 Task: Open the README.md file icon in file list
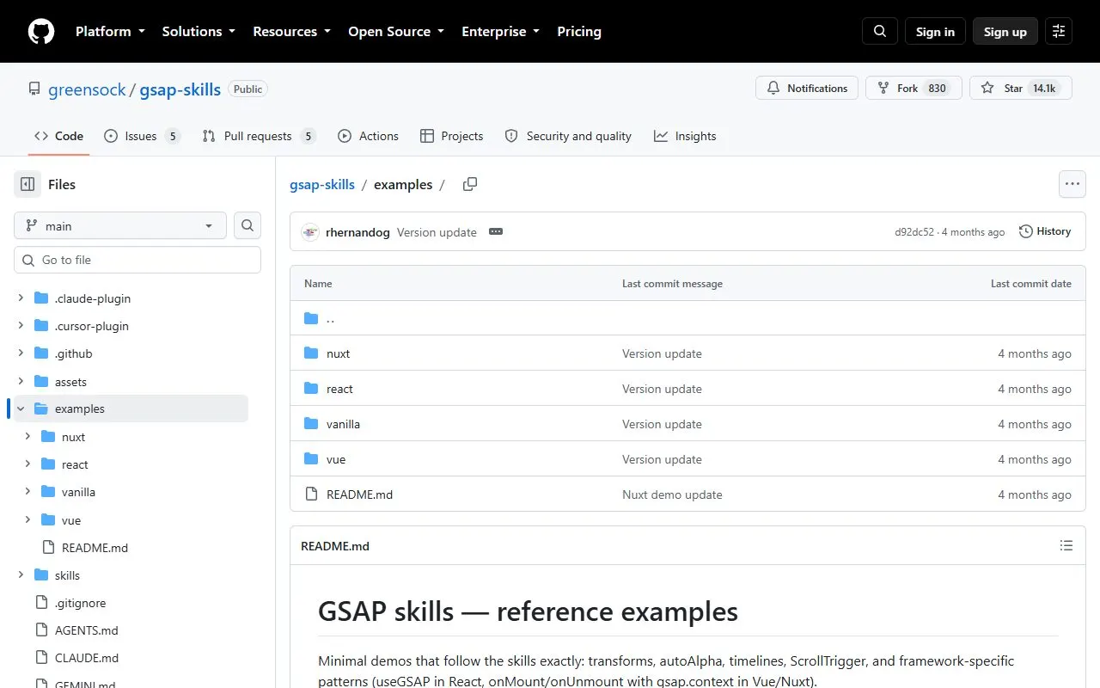pyautogui.click(x=311, y=494)
